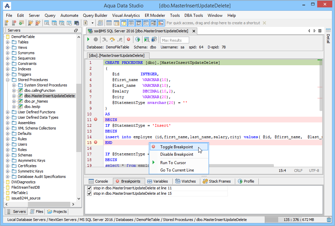This screenshot has width=335, height=226.
Task: Select Run To Cursor in context menu
Action: (x=173, y=163)
